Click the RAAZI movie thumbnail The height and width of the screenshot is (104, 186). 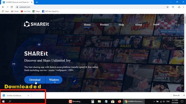[128, 42]
